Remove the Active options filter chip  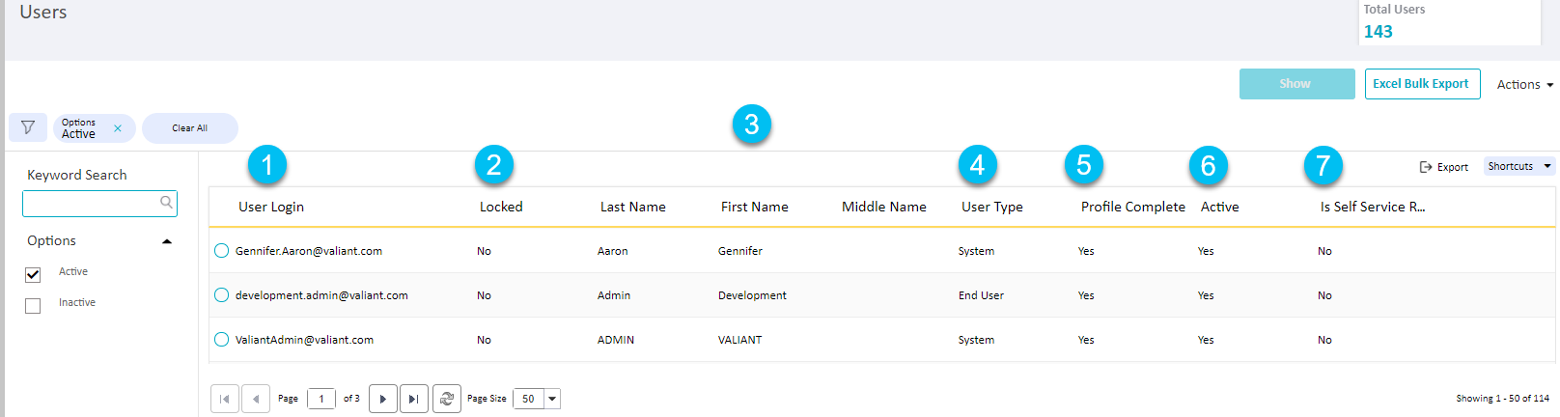click(x=118, y=128)
